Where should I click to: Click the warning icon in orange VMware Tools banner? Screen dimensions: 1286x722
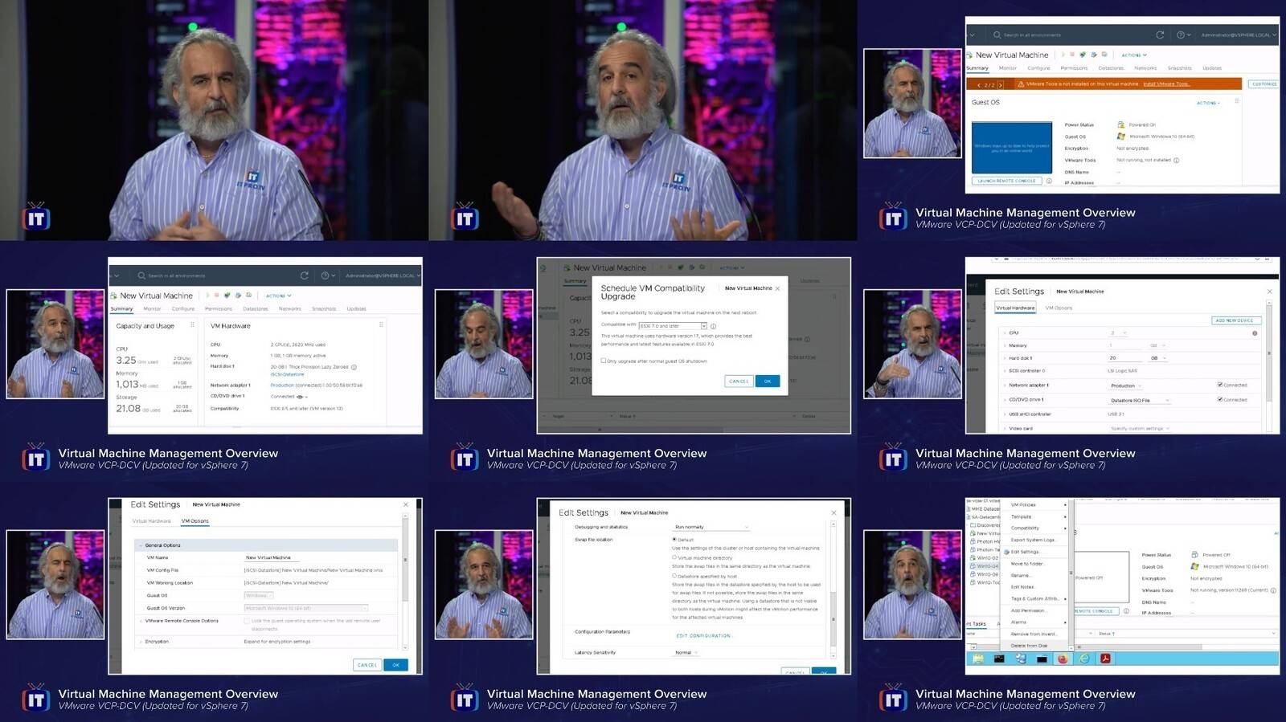pos(1021,84)
